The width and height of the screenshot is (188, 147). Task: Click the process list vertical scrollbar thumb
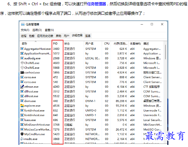[166, 52]
